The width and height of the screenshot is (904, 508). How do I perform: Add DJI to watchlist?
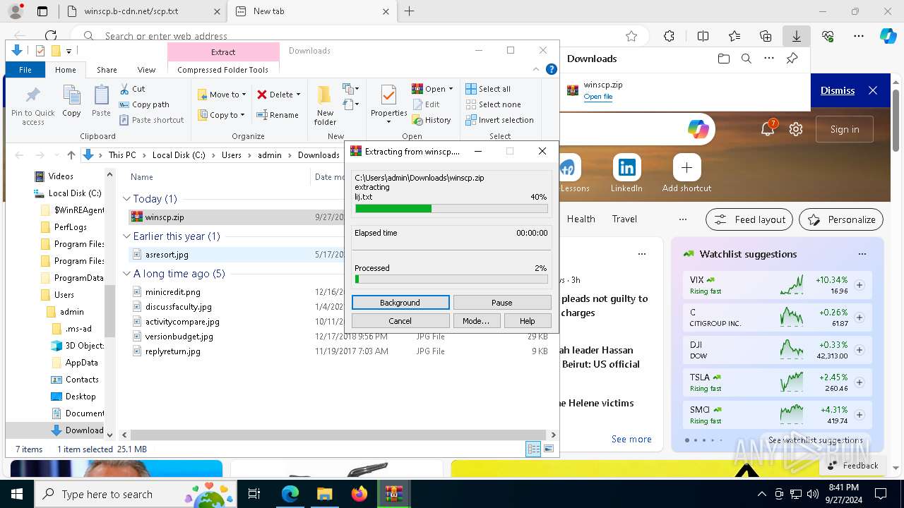860,350
